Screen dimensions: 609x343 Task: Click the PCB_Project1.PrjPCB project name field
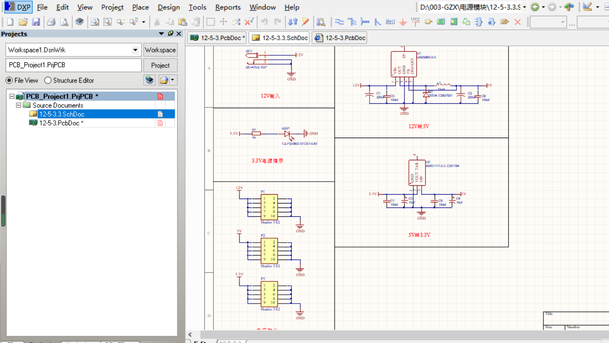coord(73,65)
